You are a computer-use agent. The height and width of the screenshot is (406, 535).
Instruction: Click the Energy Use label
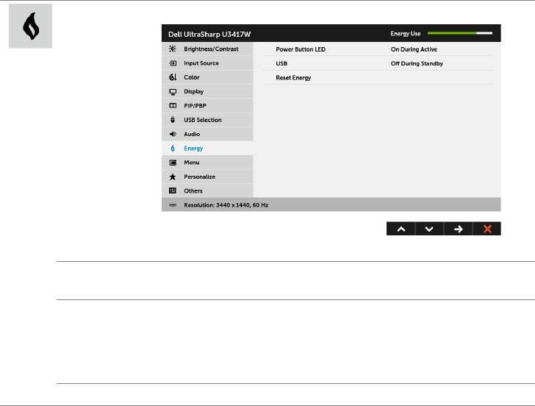tap(406, 33)
